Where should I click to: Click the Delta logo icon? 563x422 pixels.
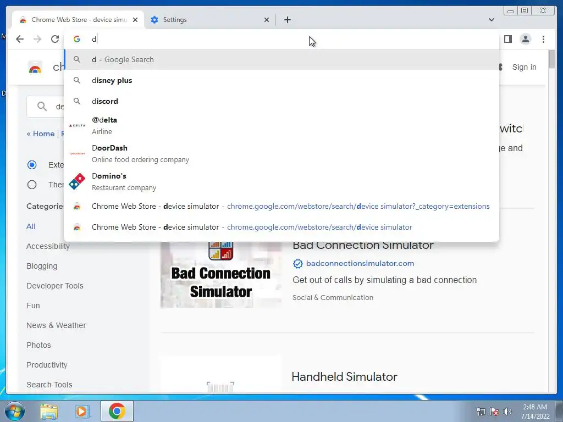pos(77,126)
